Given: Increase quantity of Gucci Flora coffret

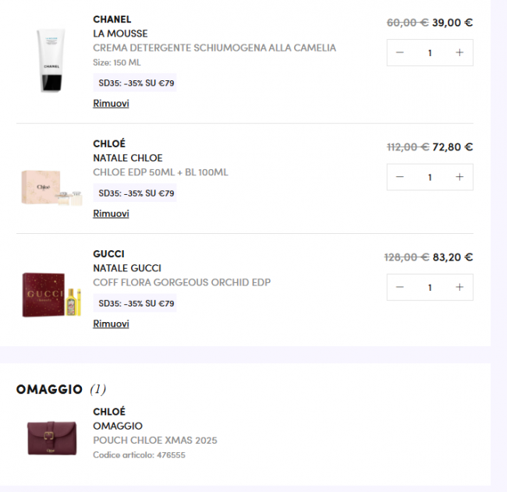Looking at the screenshot, I should pos(459,288).
